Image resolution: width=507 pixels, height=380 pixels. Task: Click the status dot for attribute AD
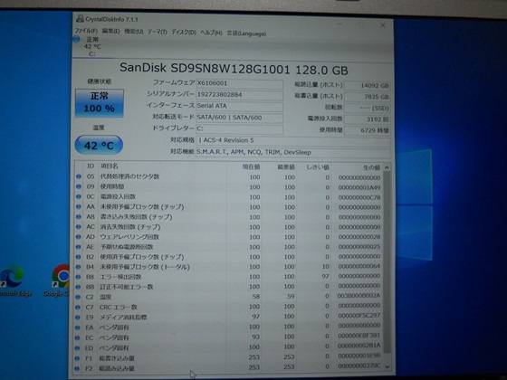78,237
